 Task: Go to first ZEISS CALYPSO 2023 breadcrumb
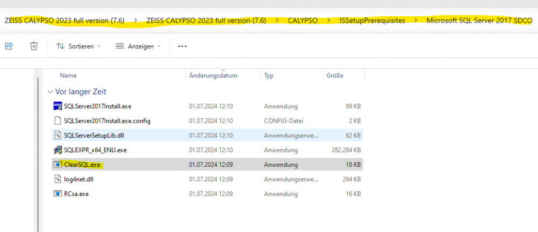(x=65, y=20)
